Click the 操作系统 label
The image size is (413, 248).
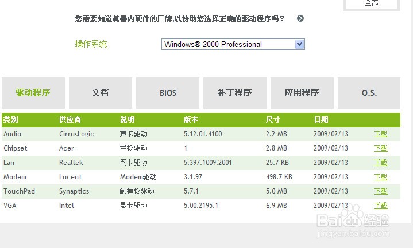pos(91,44)
